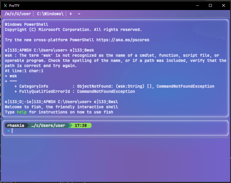Screen dimensions: 231x183
Task: Open a new tab with the plus icon
Action: coord(71,14)
